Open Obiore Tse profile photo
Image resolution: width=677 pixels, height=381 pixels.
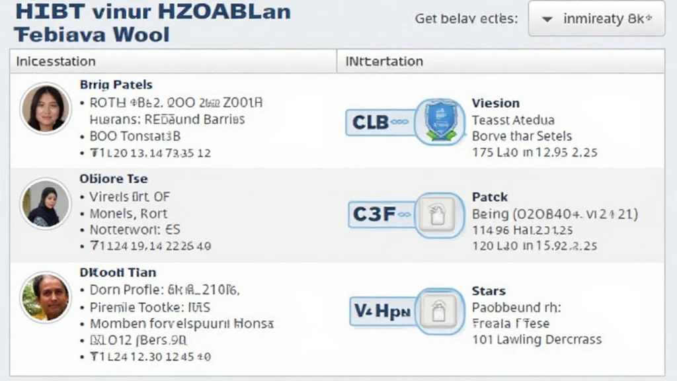(x=46, y=203)
